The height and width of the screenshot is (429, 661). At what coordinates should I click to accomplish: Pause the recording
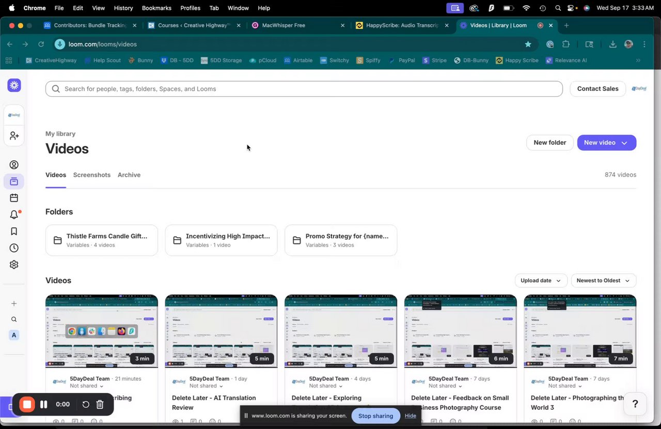coord(44,404)
